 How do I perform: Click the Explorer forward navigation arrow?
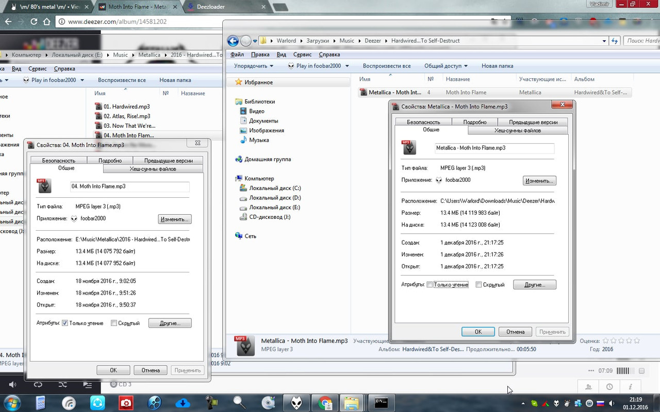(x=245, y=41)
